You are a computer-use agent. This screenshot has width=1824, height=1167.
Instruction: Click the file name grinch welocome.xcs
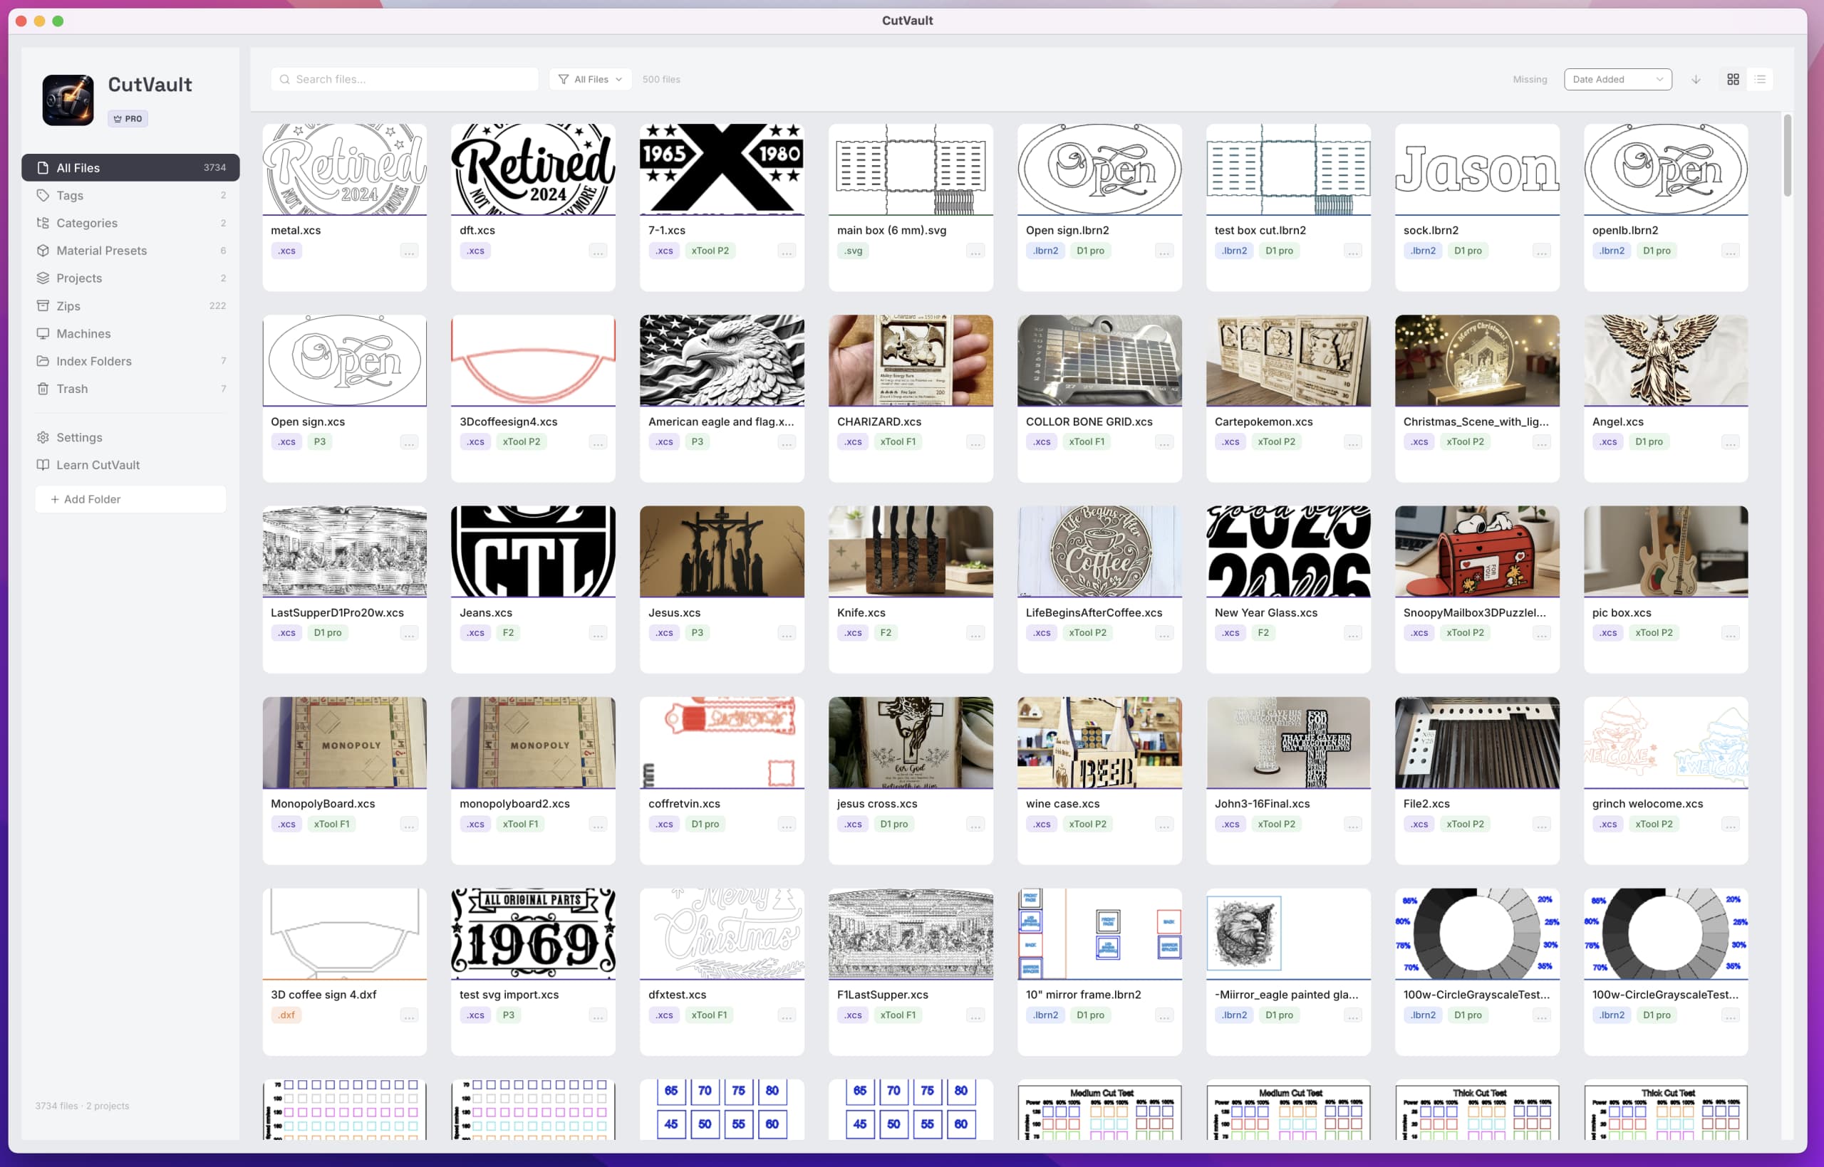click(1647, 803)
